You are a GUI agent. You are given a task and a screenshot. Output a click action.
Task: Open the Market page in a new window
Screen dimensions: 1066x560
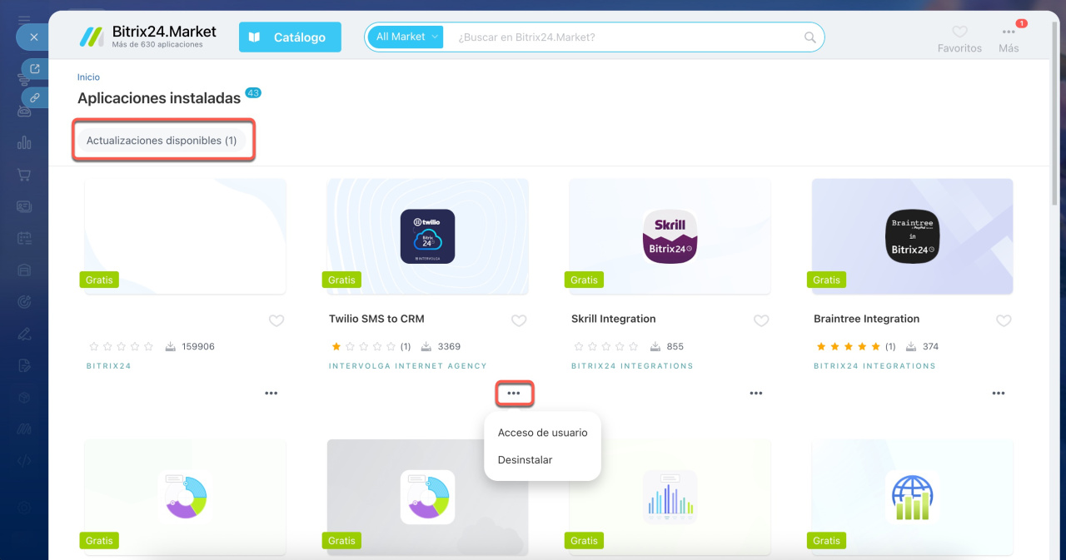(x=35, y=69)
